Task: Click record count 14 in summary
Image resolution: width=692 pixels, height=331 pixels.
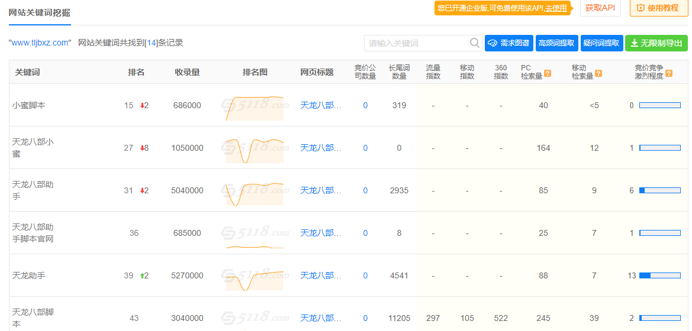Action: click(x=151, y=43)
